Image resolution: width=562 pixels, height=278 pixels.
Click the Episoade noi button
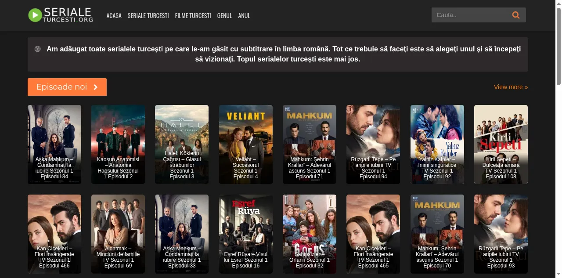click(67, 87)
